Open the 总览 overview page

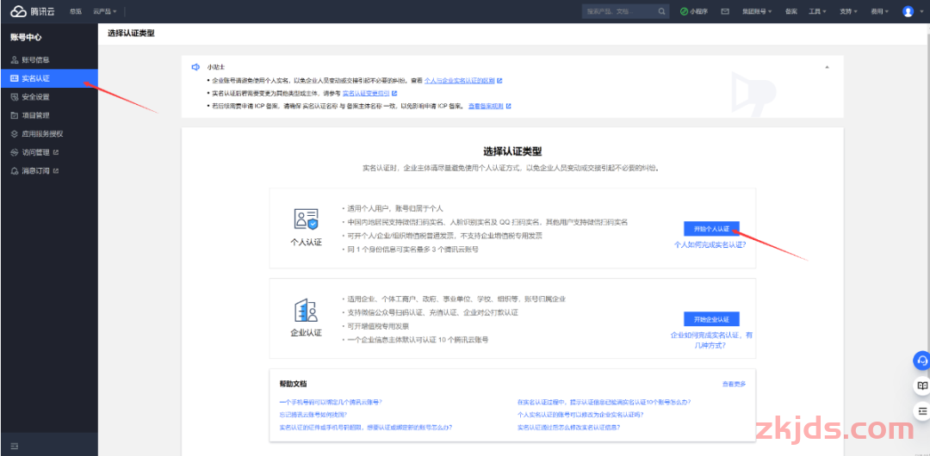[x=75, y=11]
